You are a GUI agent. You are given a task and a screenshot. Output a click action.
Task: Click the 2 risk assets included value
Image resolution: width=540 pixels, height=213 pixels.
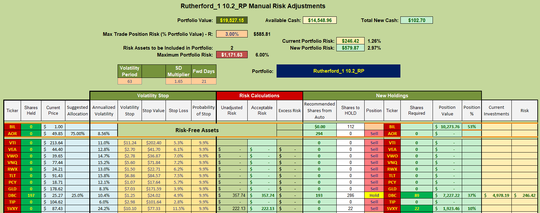[232, 48]
